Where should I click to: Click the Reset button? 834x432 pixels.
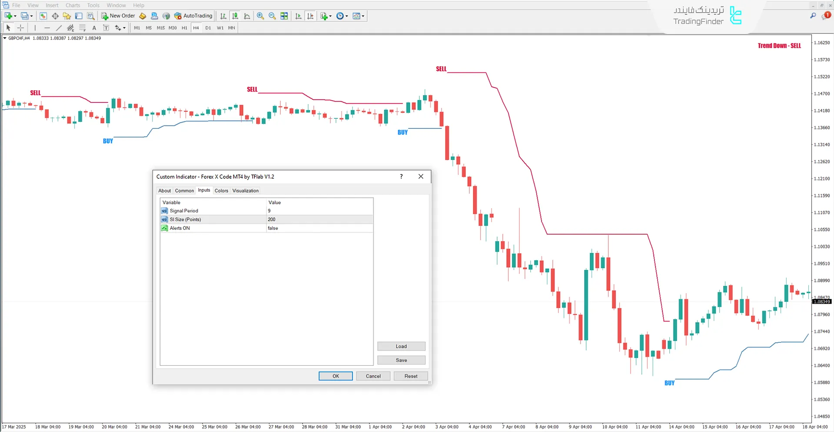tap(410, 376)
